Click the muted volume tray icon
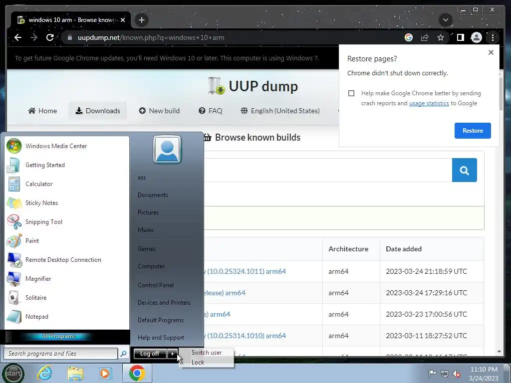Screen dimensions: 511x383 (x=457, y=374)
